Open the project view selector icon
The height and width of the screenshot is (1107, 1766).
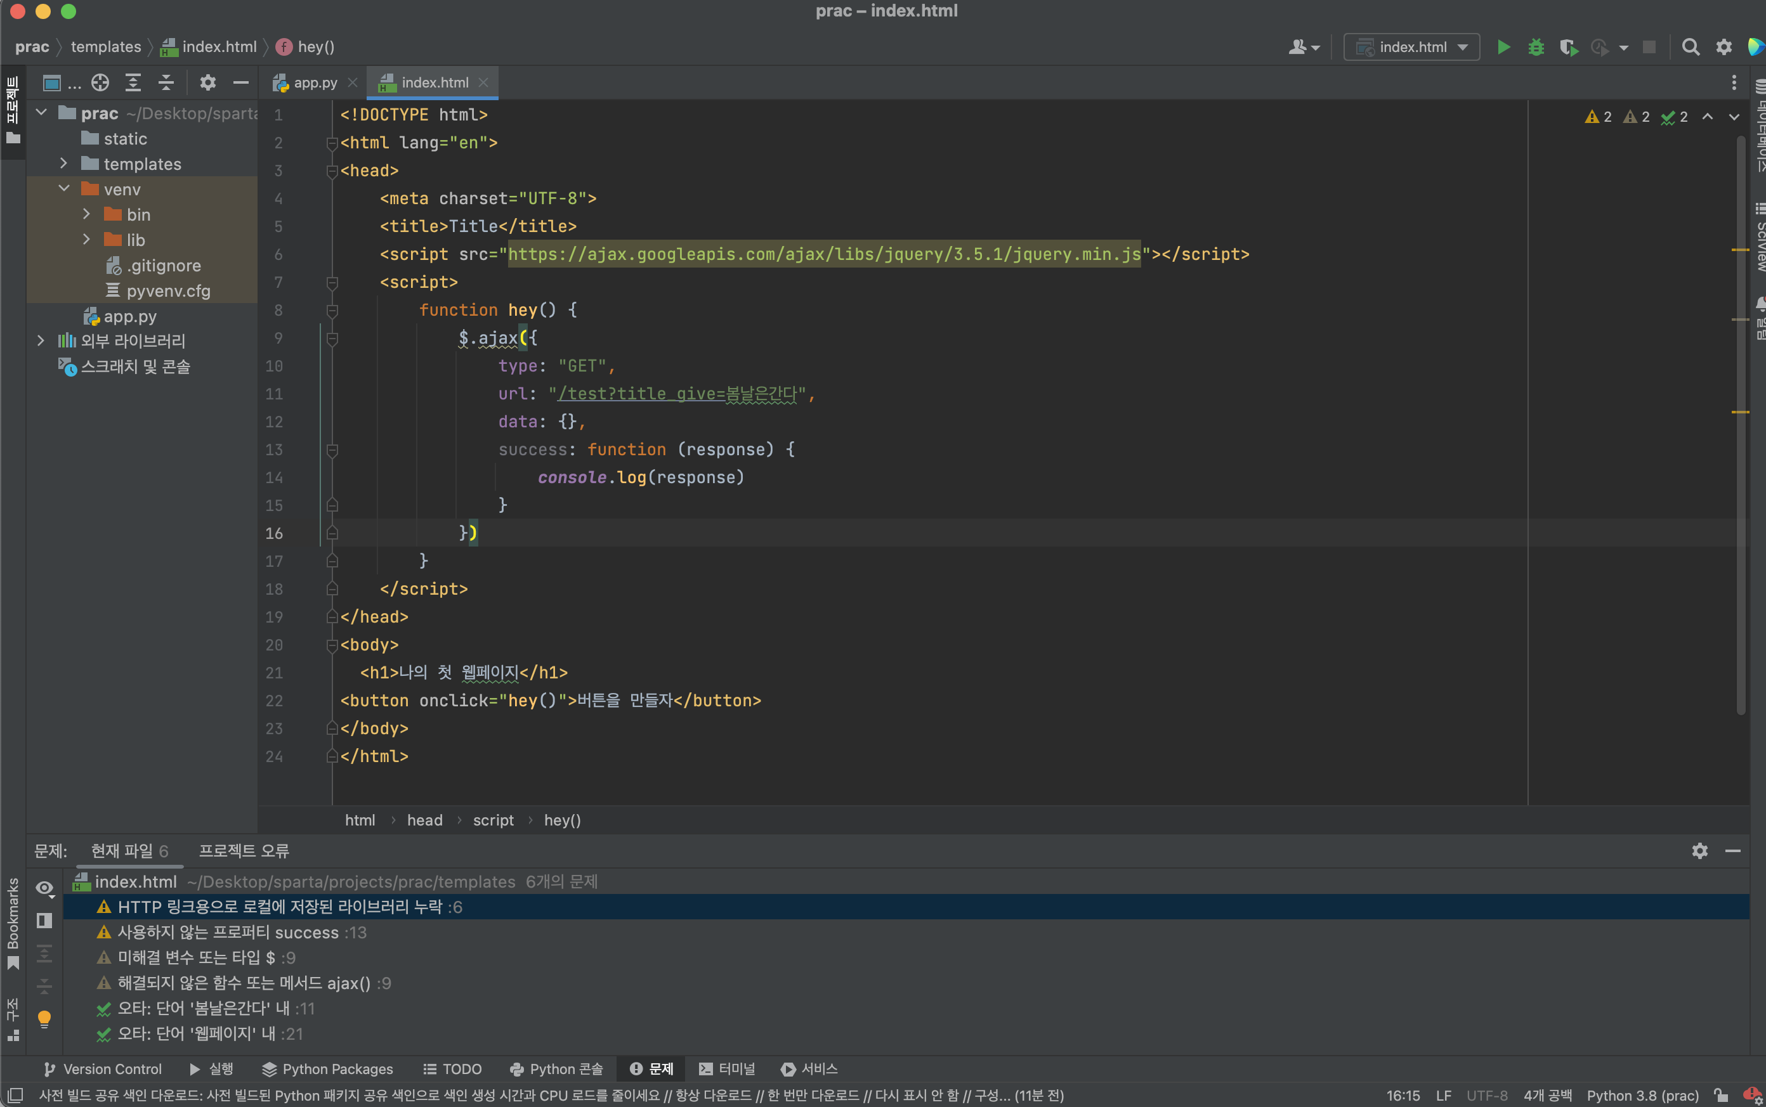[x=52, y=82]
